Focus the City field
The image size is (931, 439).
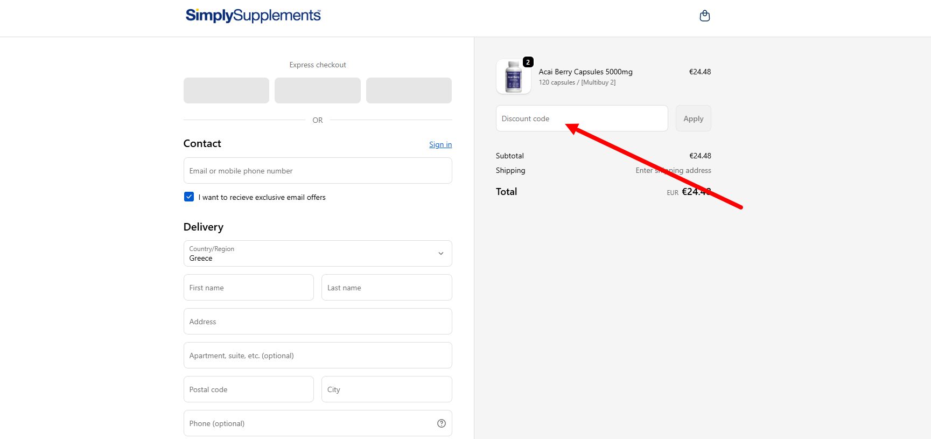(387, 389)
